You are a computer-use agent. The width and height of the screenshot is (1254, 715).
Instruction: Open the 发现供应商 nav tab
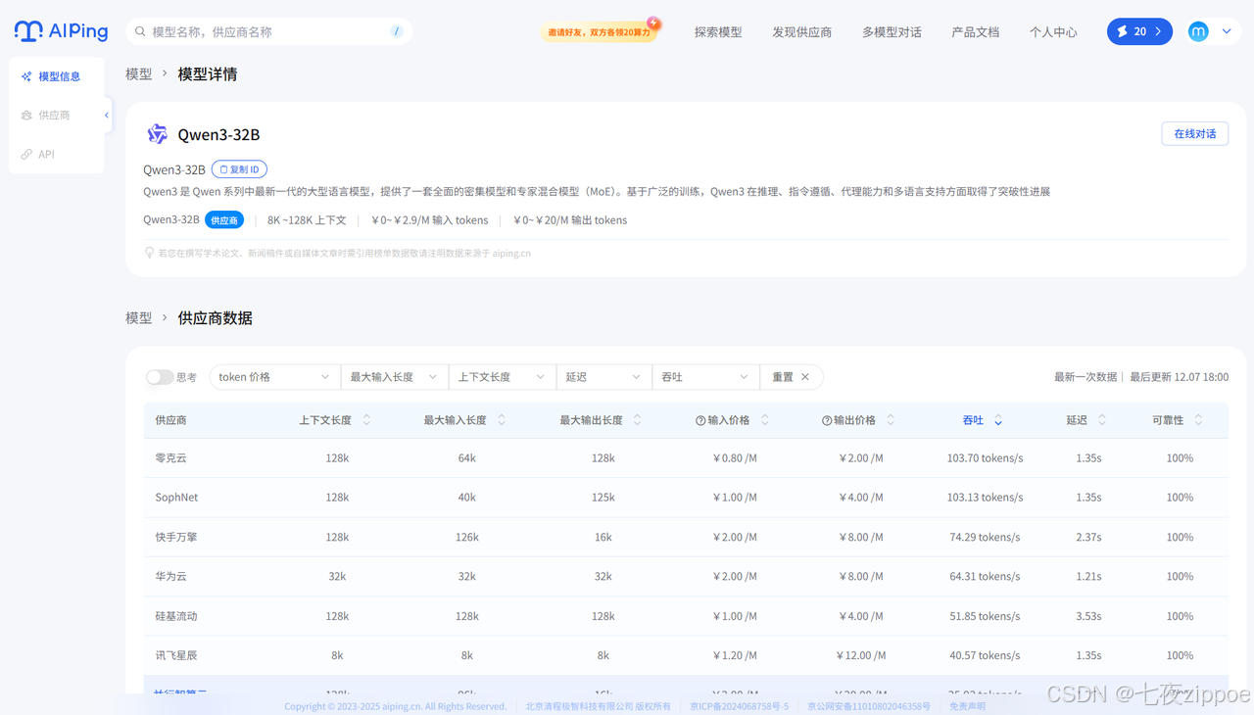click(x=802, y=32)
